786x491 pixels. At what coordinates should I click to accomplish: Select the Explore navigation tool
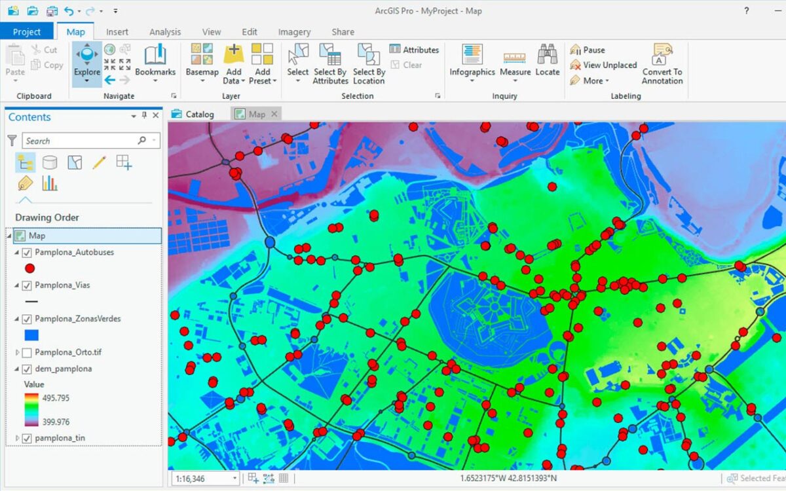tap(87, 64)
